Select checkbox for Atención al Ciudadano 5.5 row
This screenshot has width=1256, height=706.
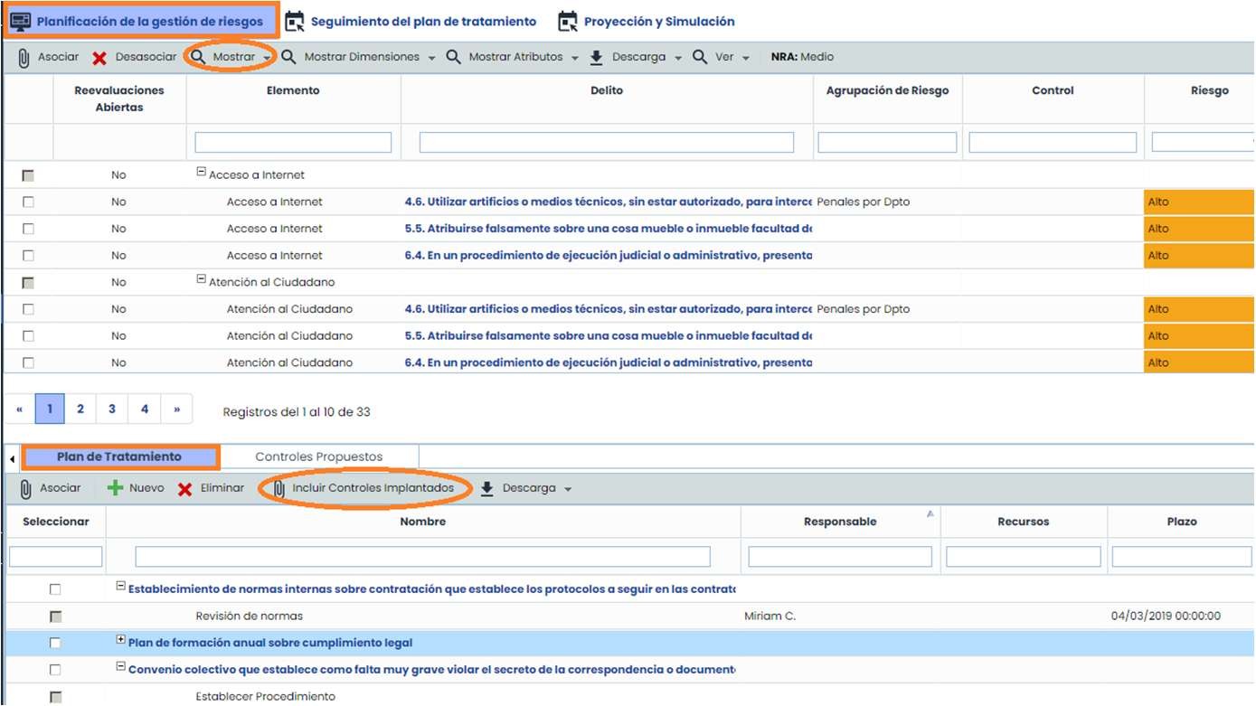(28, 336)
